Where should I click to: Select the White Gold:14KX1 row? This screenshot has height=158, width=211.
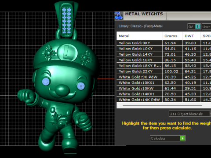[x=164, y=94]
